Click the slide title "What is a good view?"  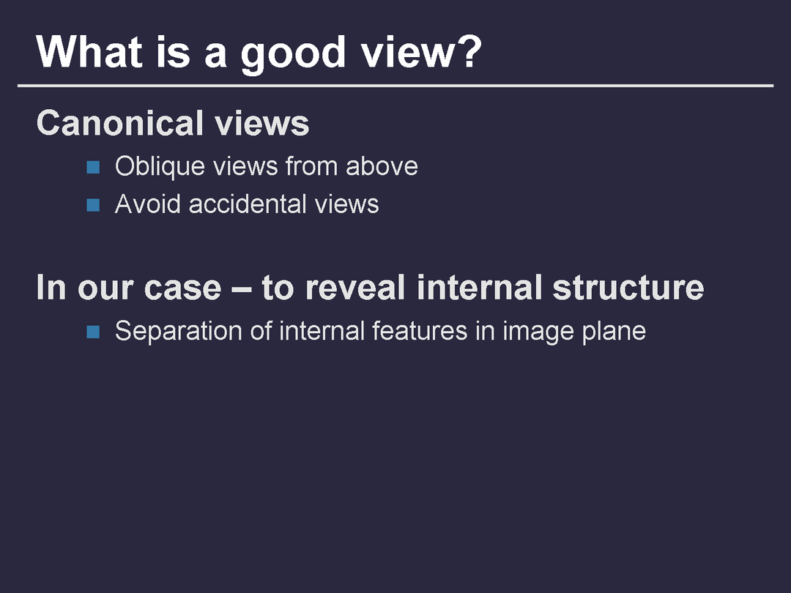[x=258, y=51]
